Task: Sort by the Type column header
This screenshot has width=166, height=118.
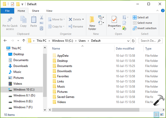Action: pyautogui.click(x=148, y=49)
